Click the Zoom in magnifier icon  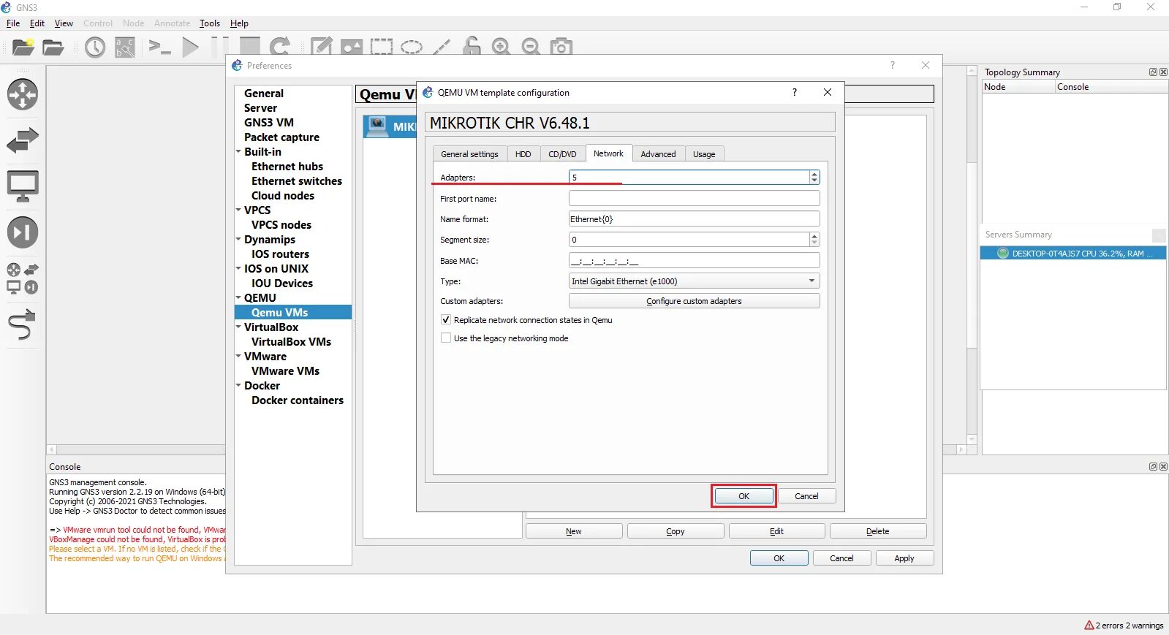pos(502,47)
